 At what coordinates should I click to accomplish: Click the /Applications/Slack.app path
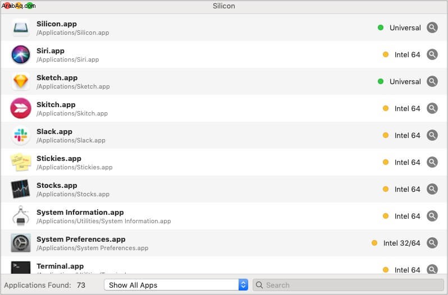71,140
